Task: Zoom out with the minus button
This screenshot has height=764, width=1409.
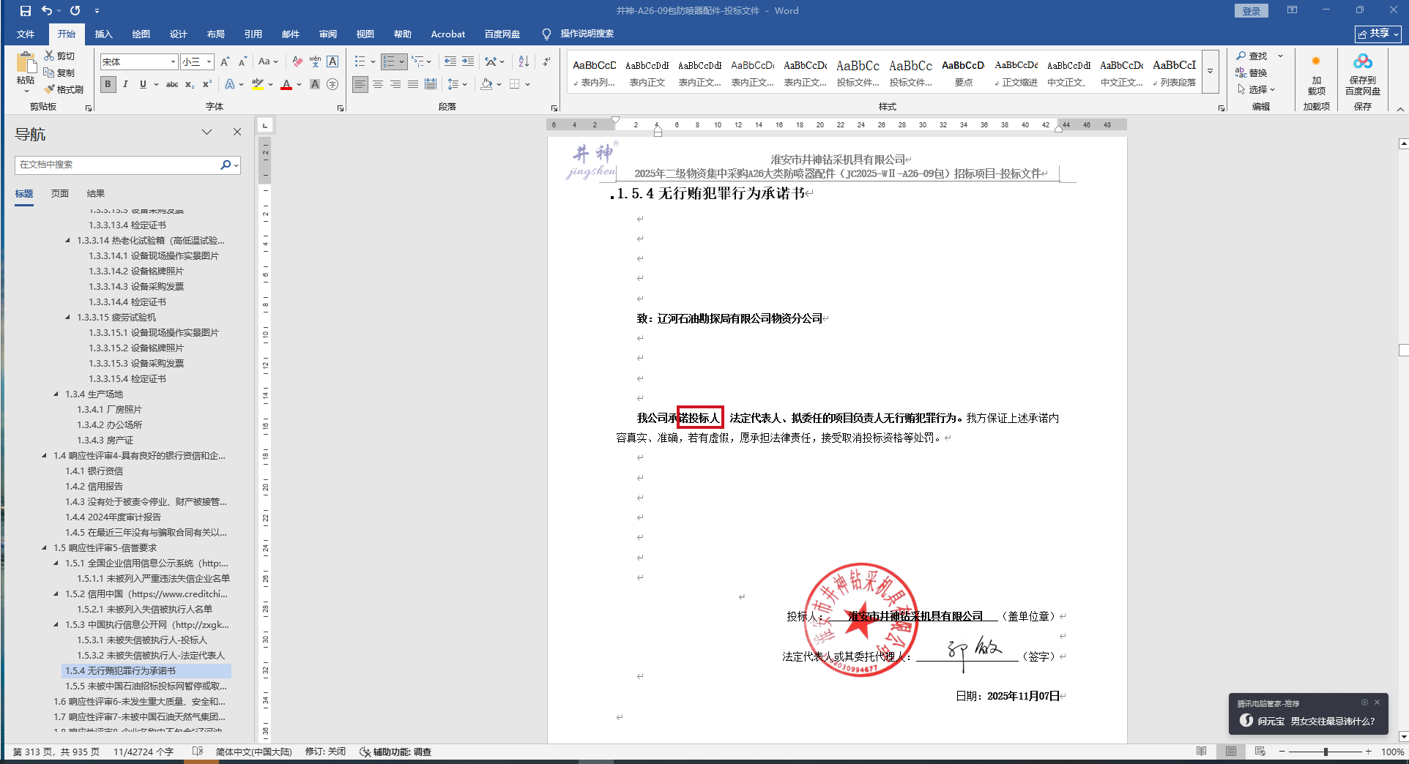Action: tap(1282, 752)
